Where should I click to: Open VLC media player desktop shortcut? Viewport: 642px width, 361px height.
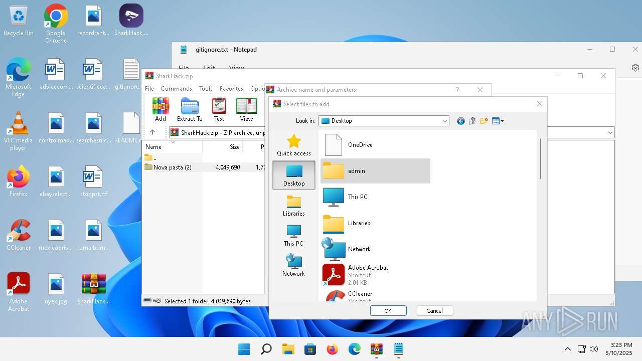19,131
